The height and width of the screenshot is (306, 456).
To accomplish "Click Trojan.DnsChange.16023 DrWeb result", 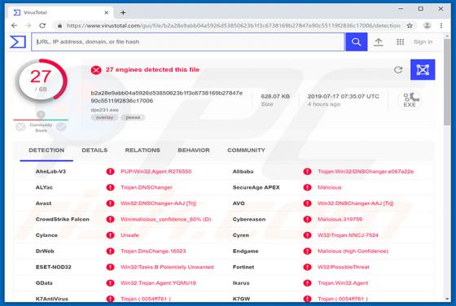I will [x=153, y=251].
